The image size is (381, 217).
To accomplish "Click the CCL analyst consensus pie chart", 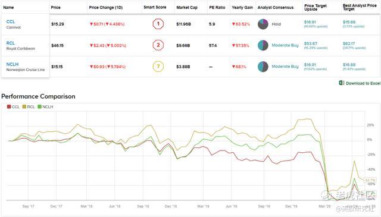I will (x=263, y=24).
